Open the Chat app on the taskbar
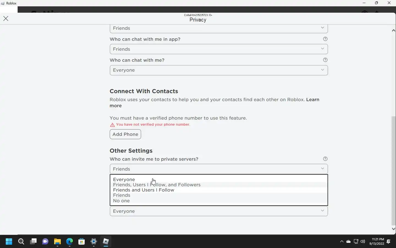The height and width of the screenshot is (248, 396). [x=45, y=242]
